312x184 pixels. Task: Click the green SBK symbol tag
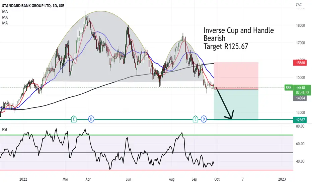click(x=289, y=88)
